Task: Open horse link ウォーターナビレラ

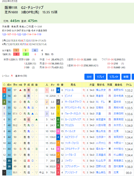Action: (x=73, y=113)
